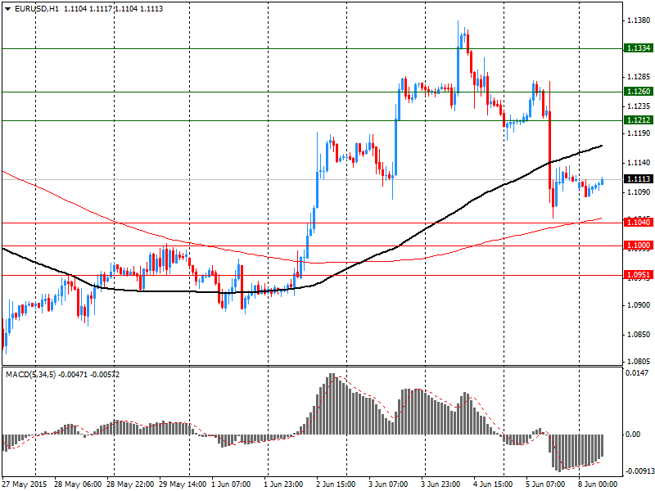Click the 28 May 06:00 time label

coord(78,484)
